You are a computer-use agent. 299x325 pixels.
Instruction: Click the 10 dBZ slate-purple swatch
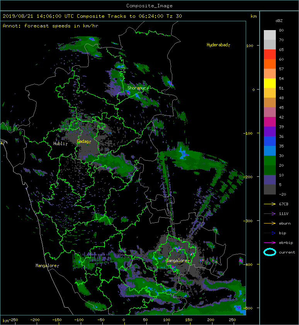270,179
